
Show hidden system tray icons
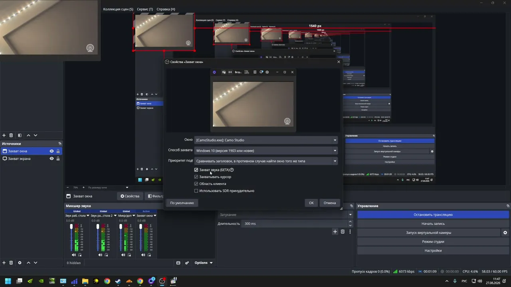click(447, 281)
